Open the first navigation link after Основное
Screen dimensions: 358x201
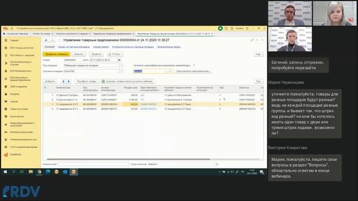click(x=74, y=47)
